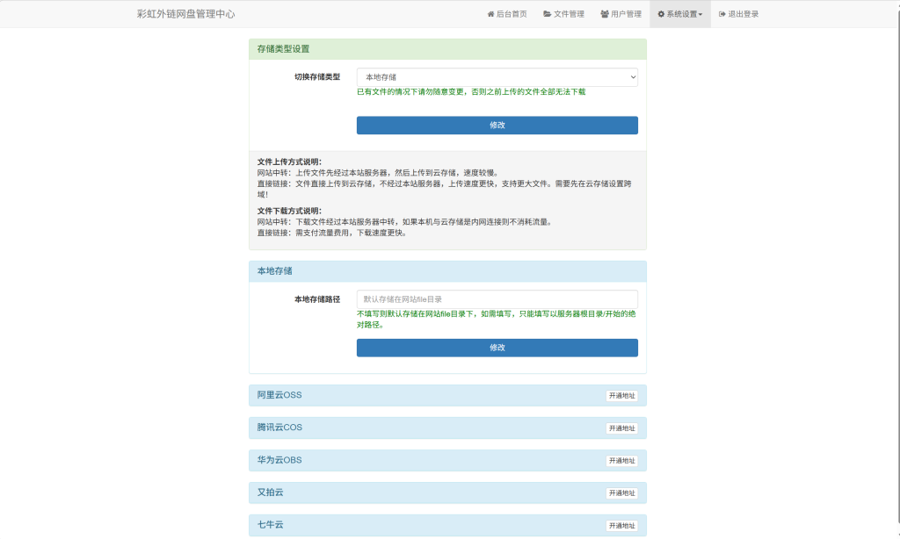This screenshot has height=539, width=900.
Task: Expand the 系统设置 dropdown caret
Action: coord(701,13)
